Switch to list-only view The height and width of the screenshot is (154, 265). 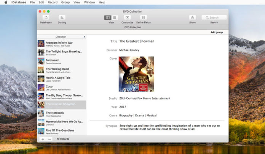pyautogui.click(x=115, y=17)
